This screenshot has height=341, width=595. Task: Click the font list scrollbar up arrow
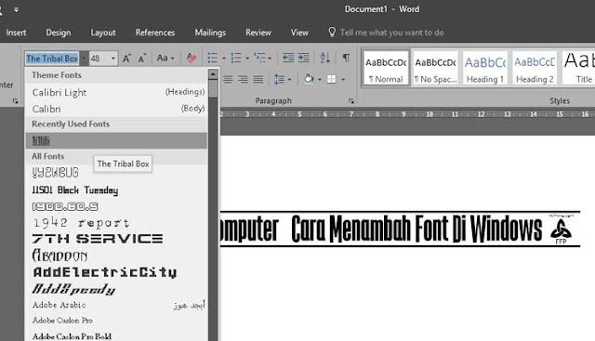click(213, 74)
